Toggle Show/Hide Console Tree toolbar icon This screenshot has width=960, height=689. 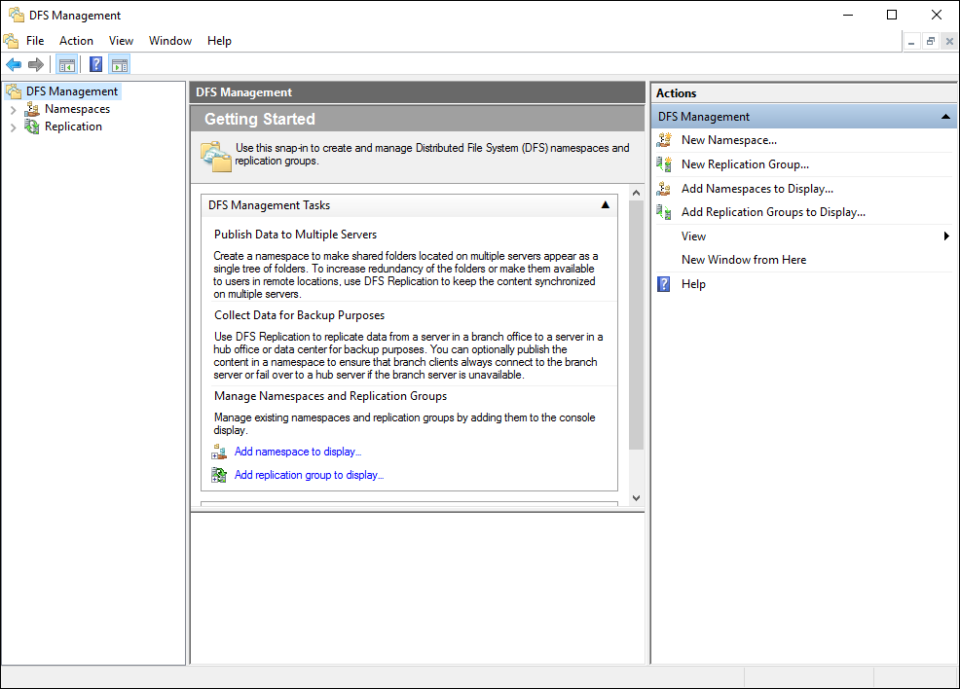click(66, 65)
